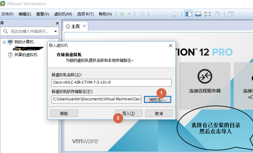Image resolution: width=253 pixels, height=153 pixels.
Task: Click the green Power On play button
Action: (122, 14)
